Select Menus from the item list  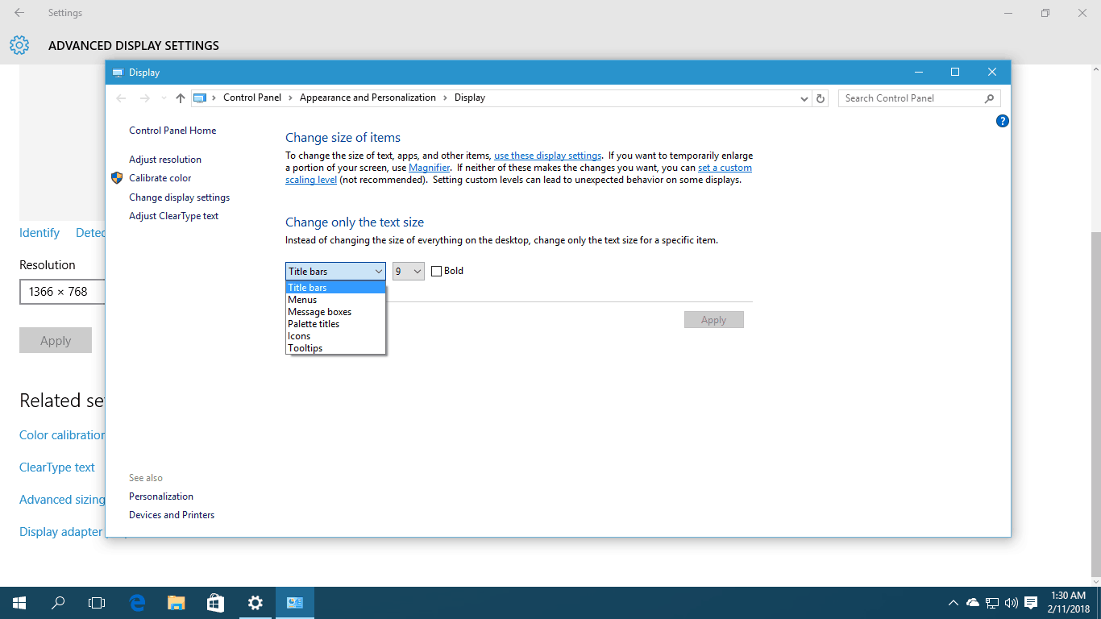pos(302,299)
